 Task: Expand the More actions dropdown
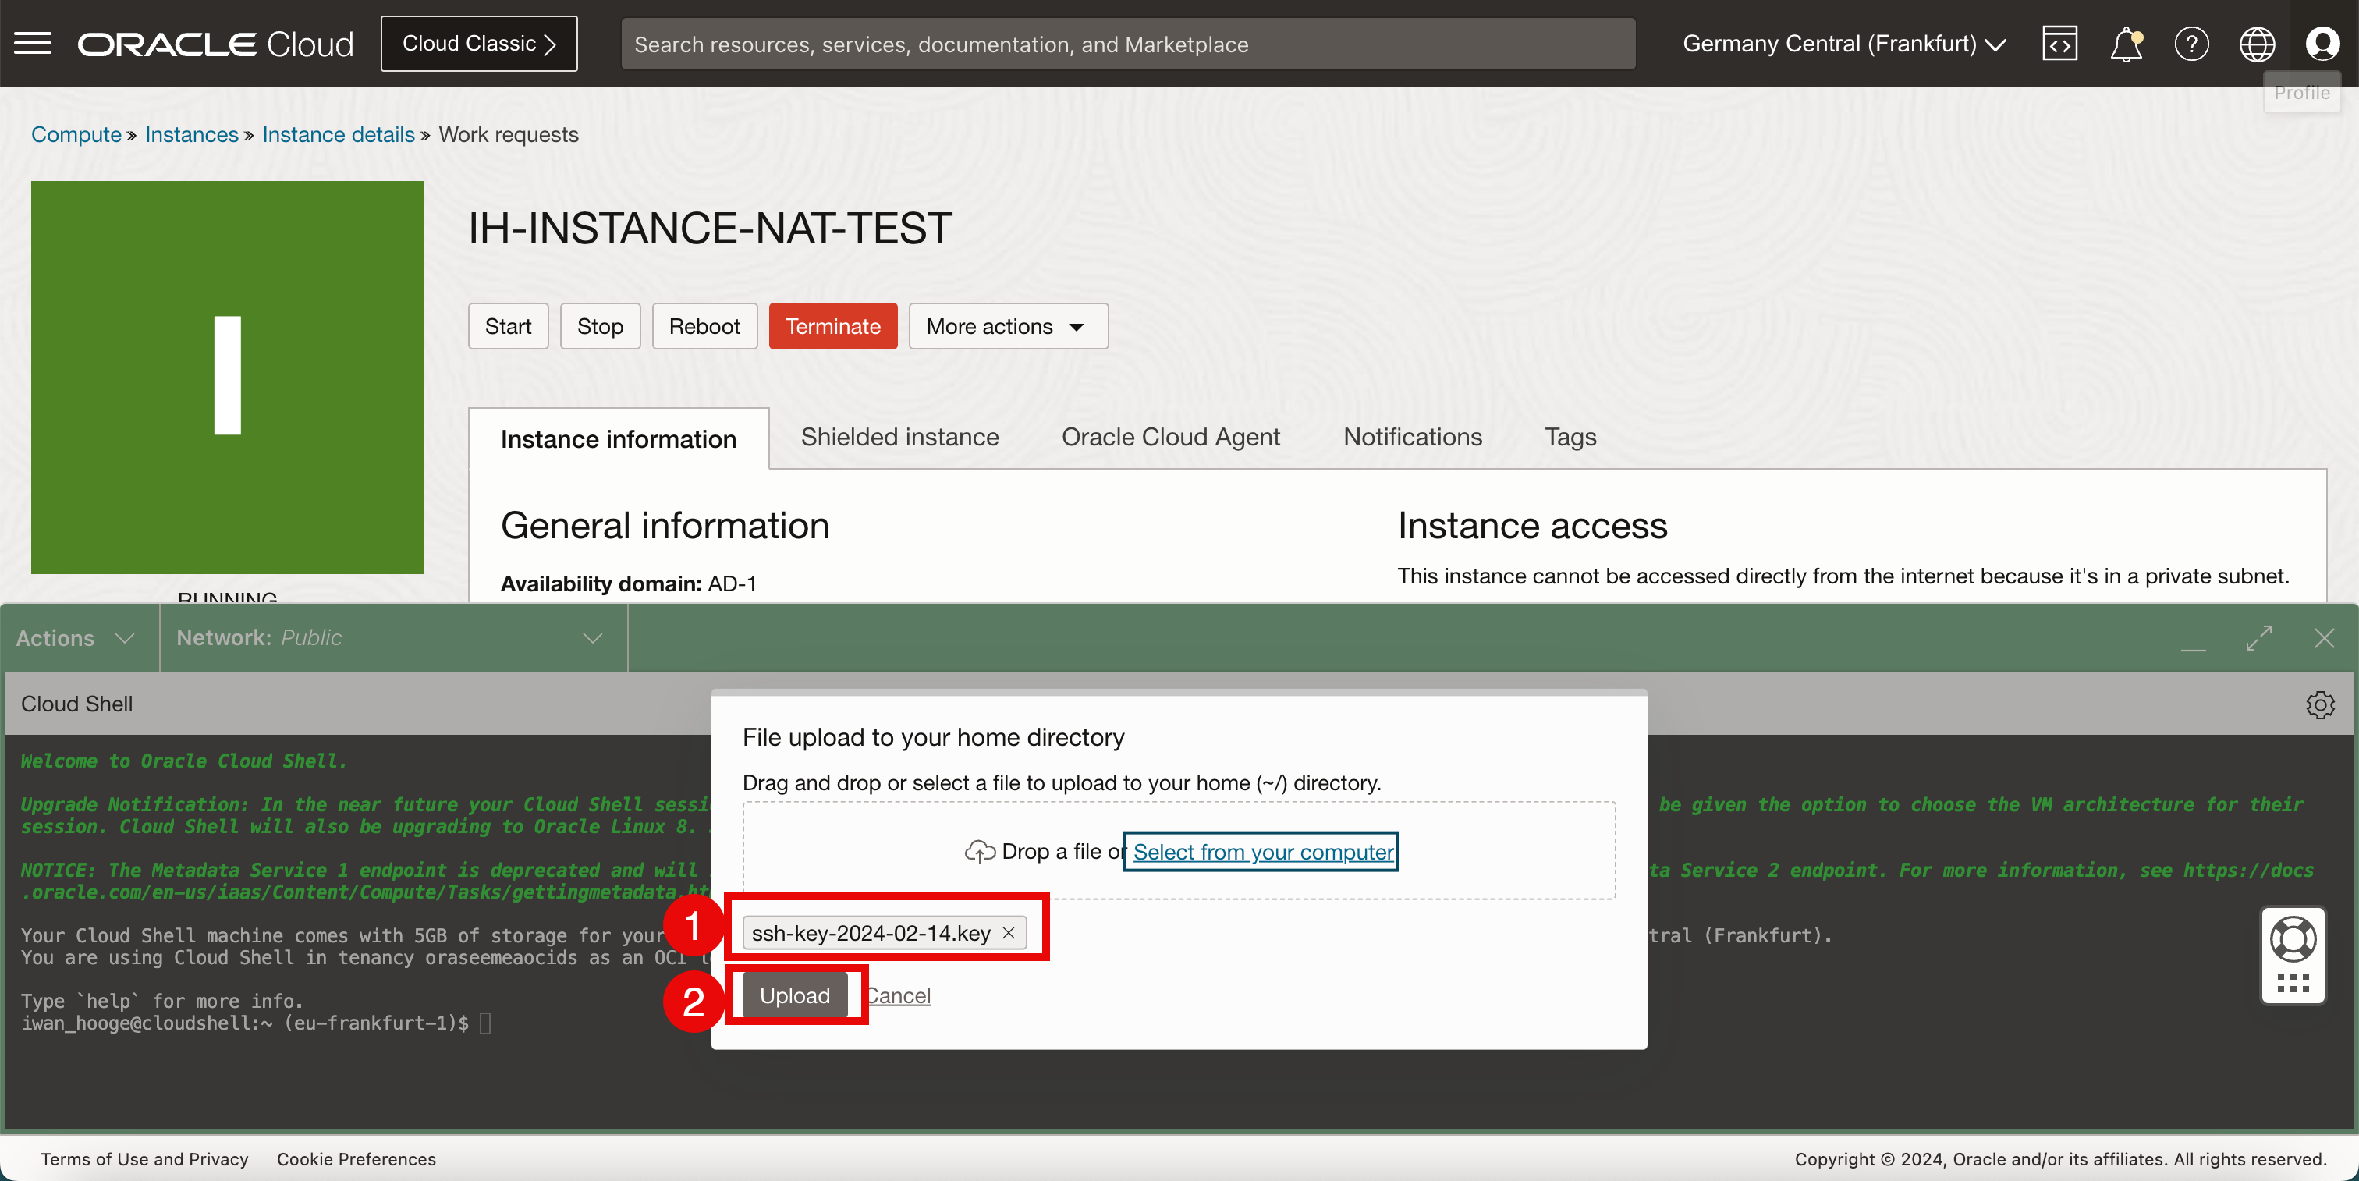click(x=1007, y=326)
